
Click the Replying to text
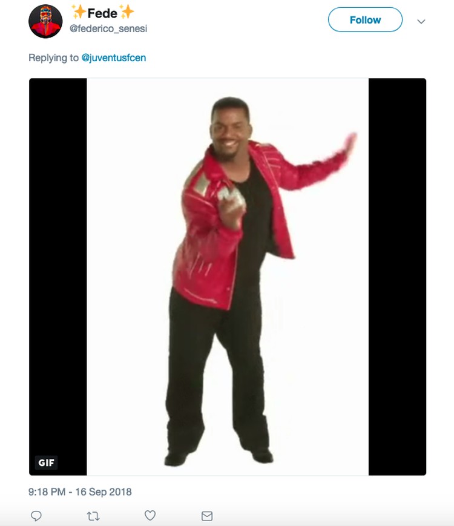(53, 58)
